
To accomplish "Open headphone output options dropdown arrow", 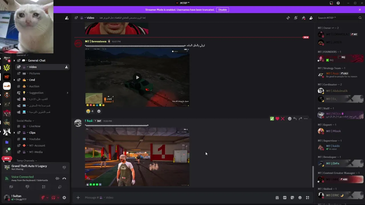I will coord(58,198).
